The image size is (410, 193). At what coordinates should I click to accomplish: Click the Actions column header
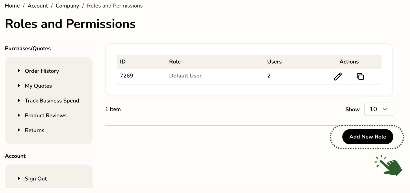[349, 62]
